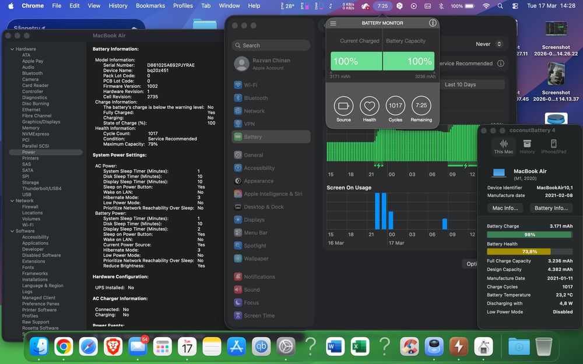
Task: Click the Remaining 7:25 circle in Battery Monitor
Action: 422,105
